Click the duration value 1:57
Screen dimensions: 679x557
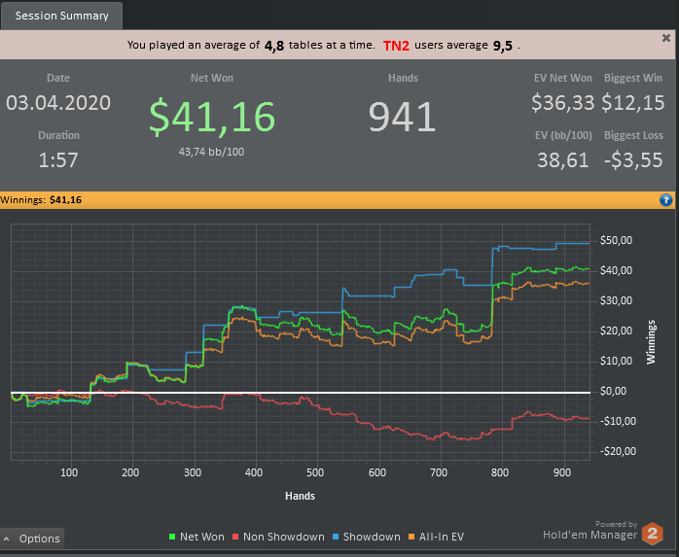click(58, 160)
